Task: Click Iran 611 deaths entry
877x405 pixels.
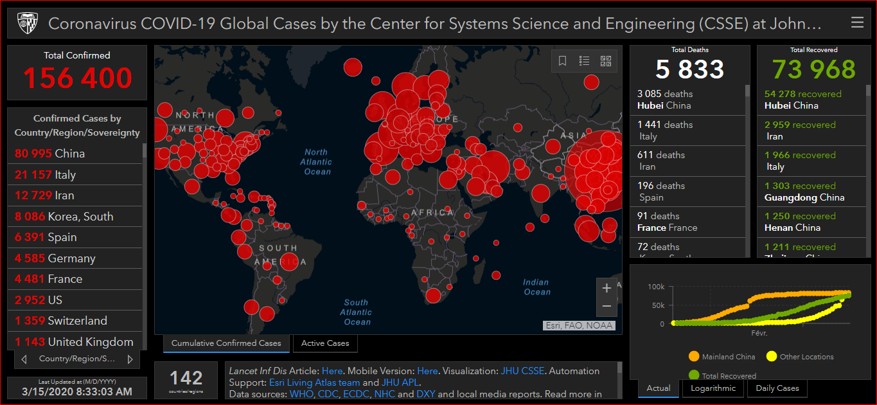Action: (687, 161)
